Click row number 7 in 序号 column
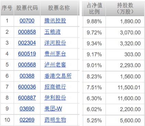Screen dimensions: 145x126 coord(7,87)
